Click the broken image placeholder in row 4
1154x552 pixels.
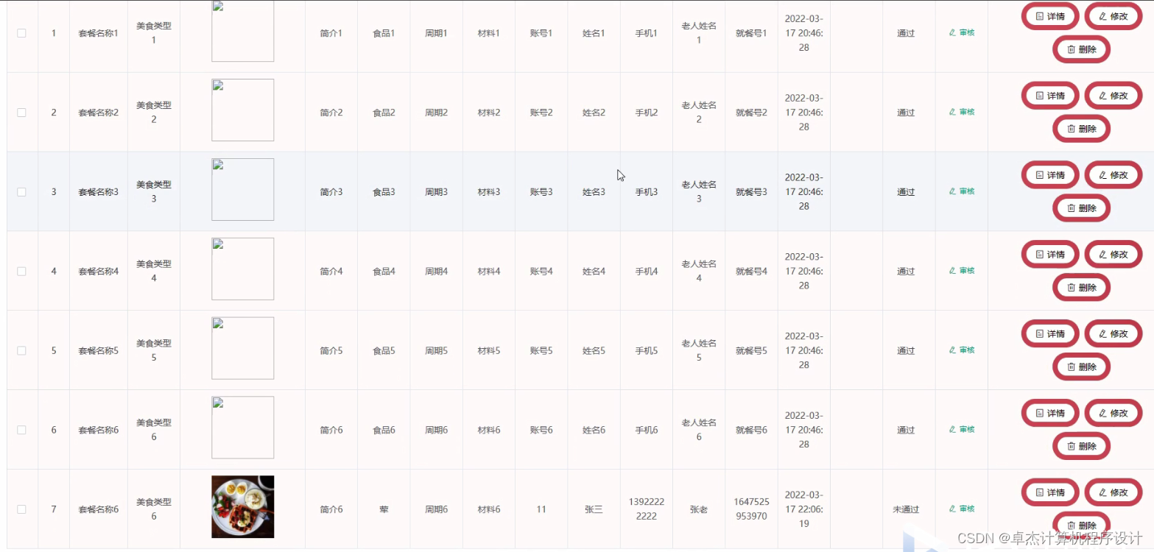tap(242, 269)
